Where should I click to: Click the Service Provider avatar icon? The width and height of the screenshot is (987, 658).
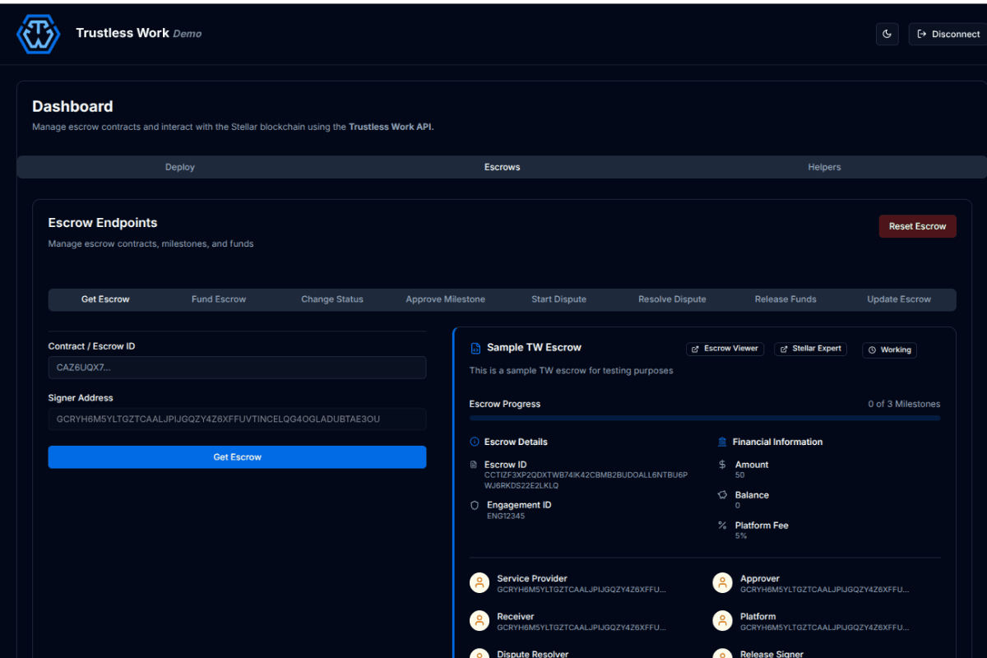pos(480,583)
